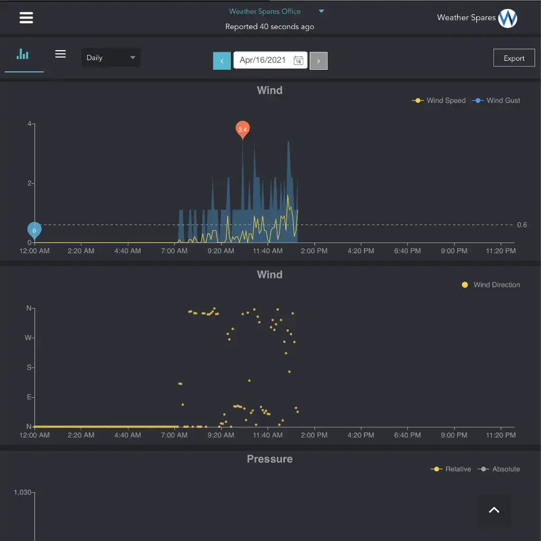Screen dimensions: 541x541
Task: Click the Apr/16/2021 date field
Action: point(263,60)
